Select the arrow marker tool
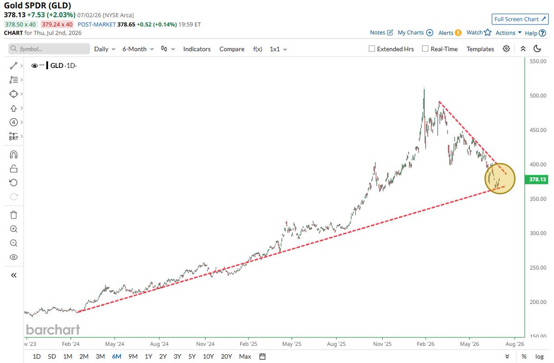 pyautogui.click(x=13, y=108)
